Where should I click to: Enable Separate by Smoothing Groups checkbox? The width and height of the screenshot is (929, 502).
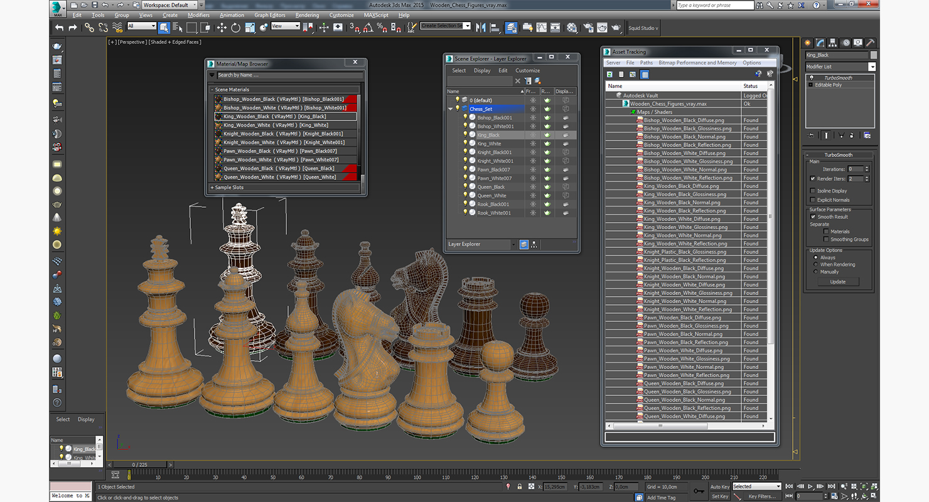(x=826, y=239)
